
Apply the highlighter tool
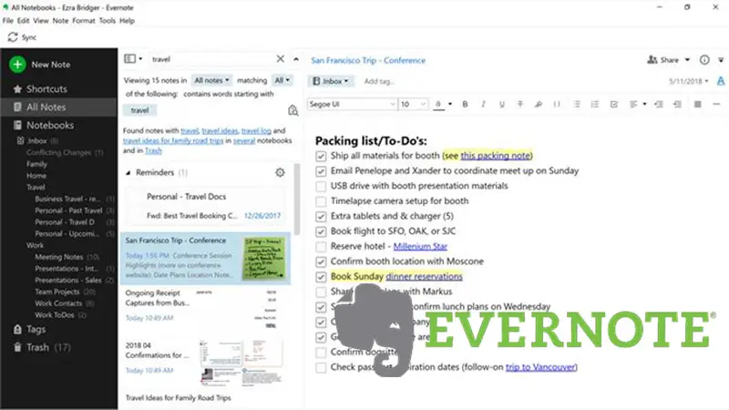(539, 104)
